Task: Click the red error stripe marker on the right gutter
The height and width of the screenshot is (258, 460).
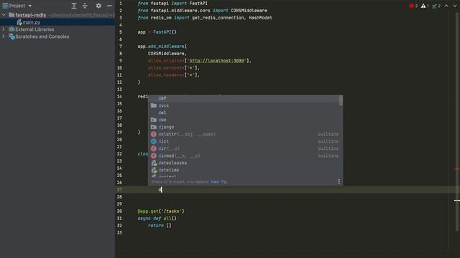Action: click(457, 169)
